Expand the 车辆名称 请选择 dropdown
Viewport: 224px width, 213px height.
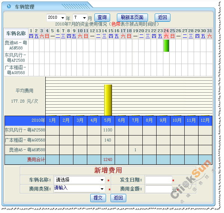point(79,180)
